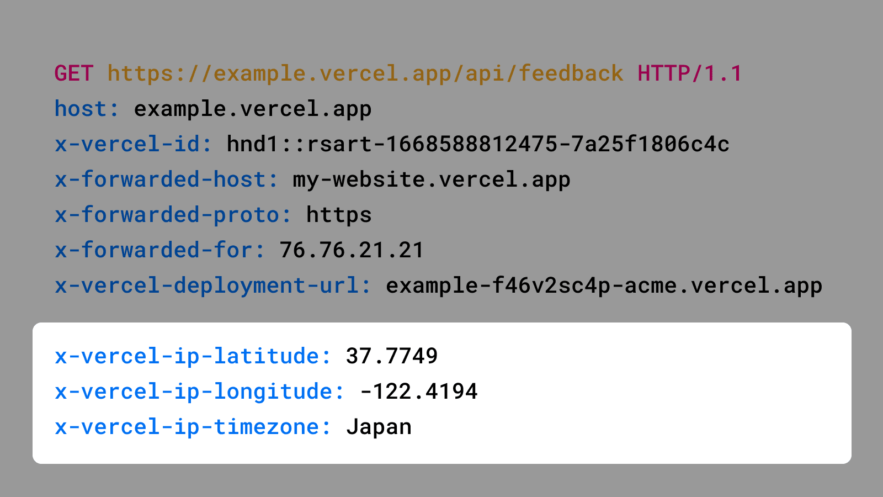Click the HTTP/1.1 protocol text

[x=689, y=73]
